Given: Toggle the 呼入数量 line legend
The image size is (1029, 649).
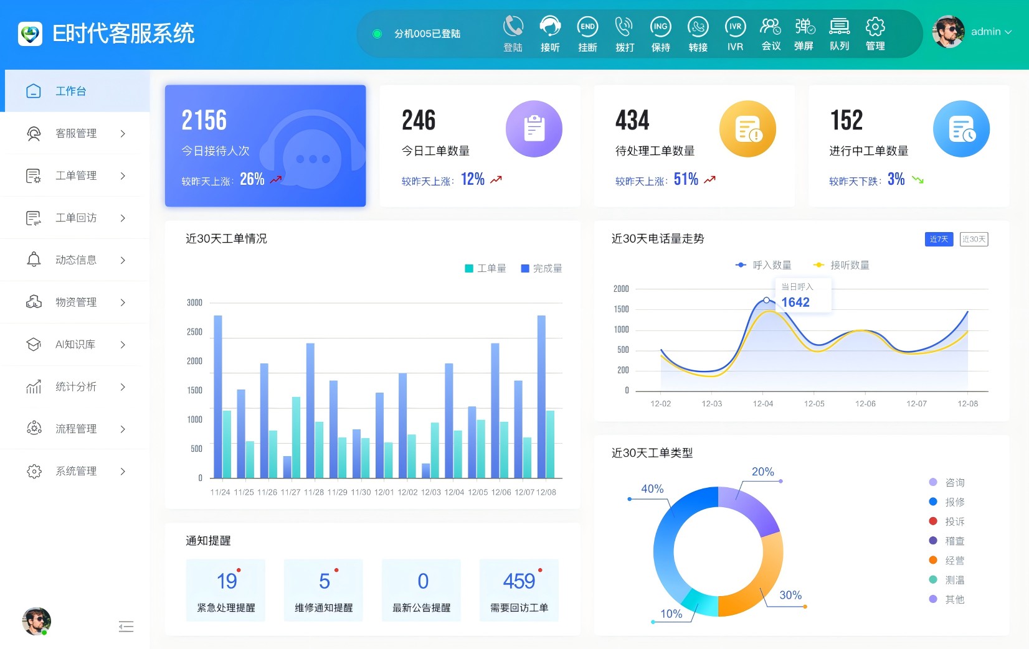Looking at the screenshot, I should (763, 265).
